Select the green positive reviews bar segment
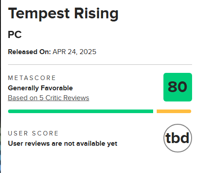This screenshot has width=197, height=173. pos(81,111)
